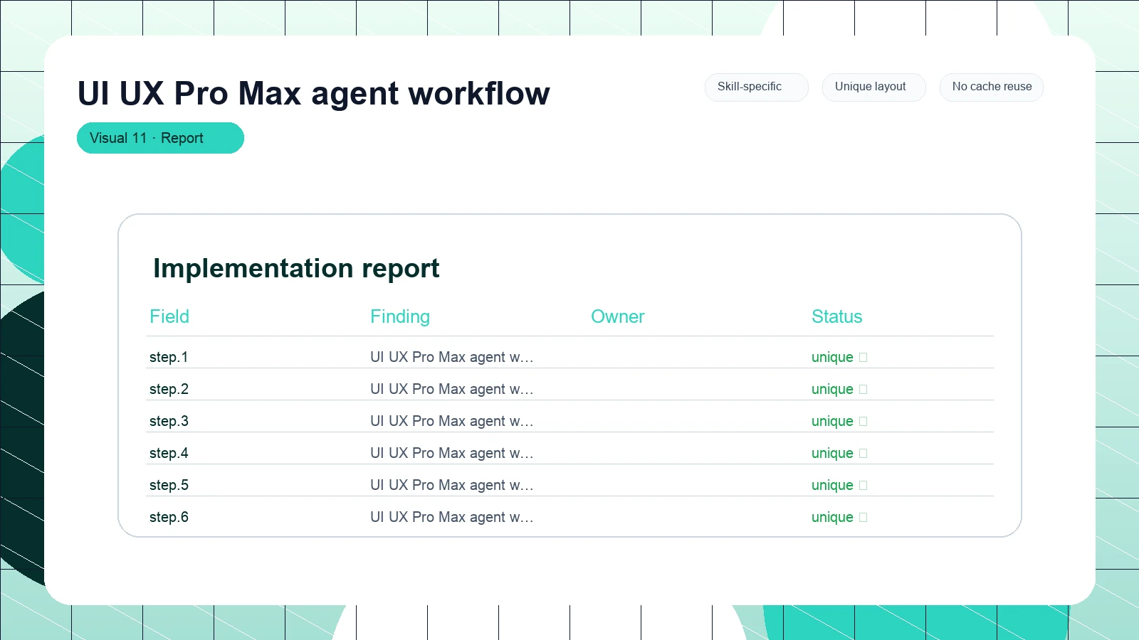
Task: Click the finding text in step.5 row
Action: coord(451,485)
